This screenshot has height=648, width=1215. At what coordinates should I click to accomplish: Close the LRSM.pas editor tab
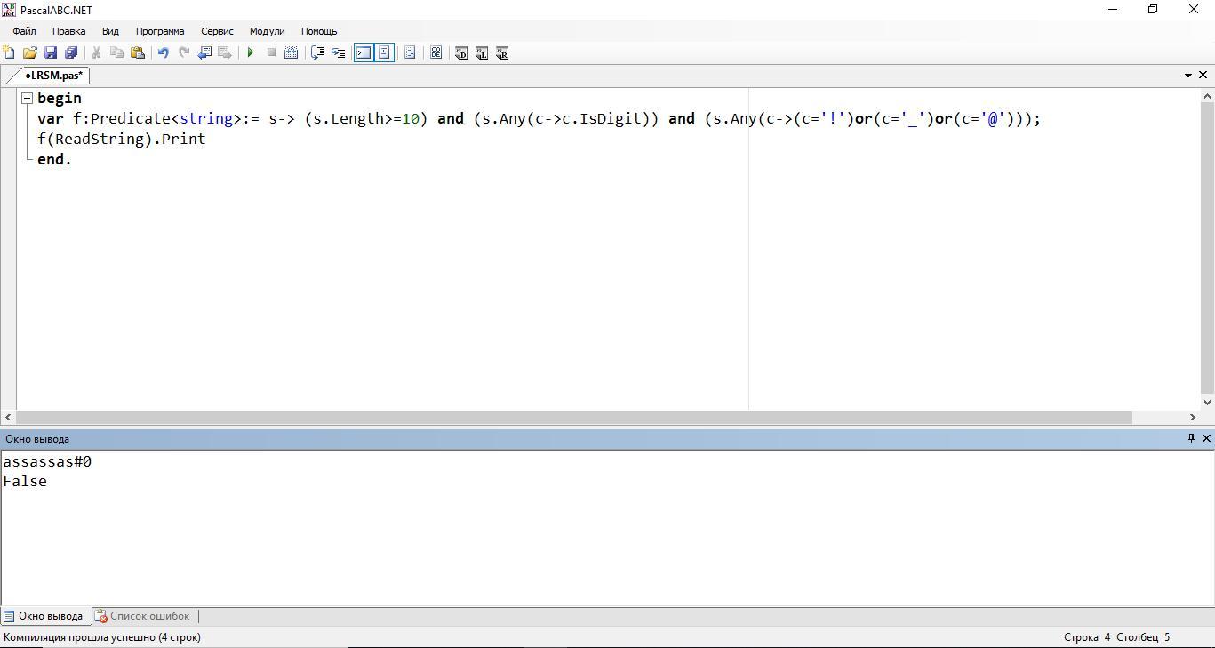pos(1203,76)
